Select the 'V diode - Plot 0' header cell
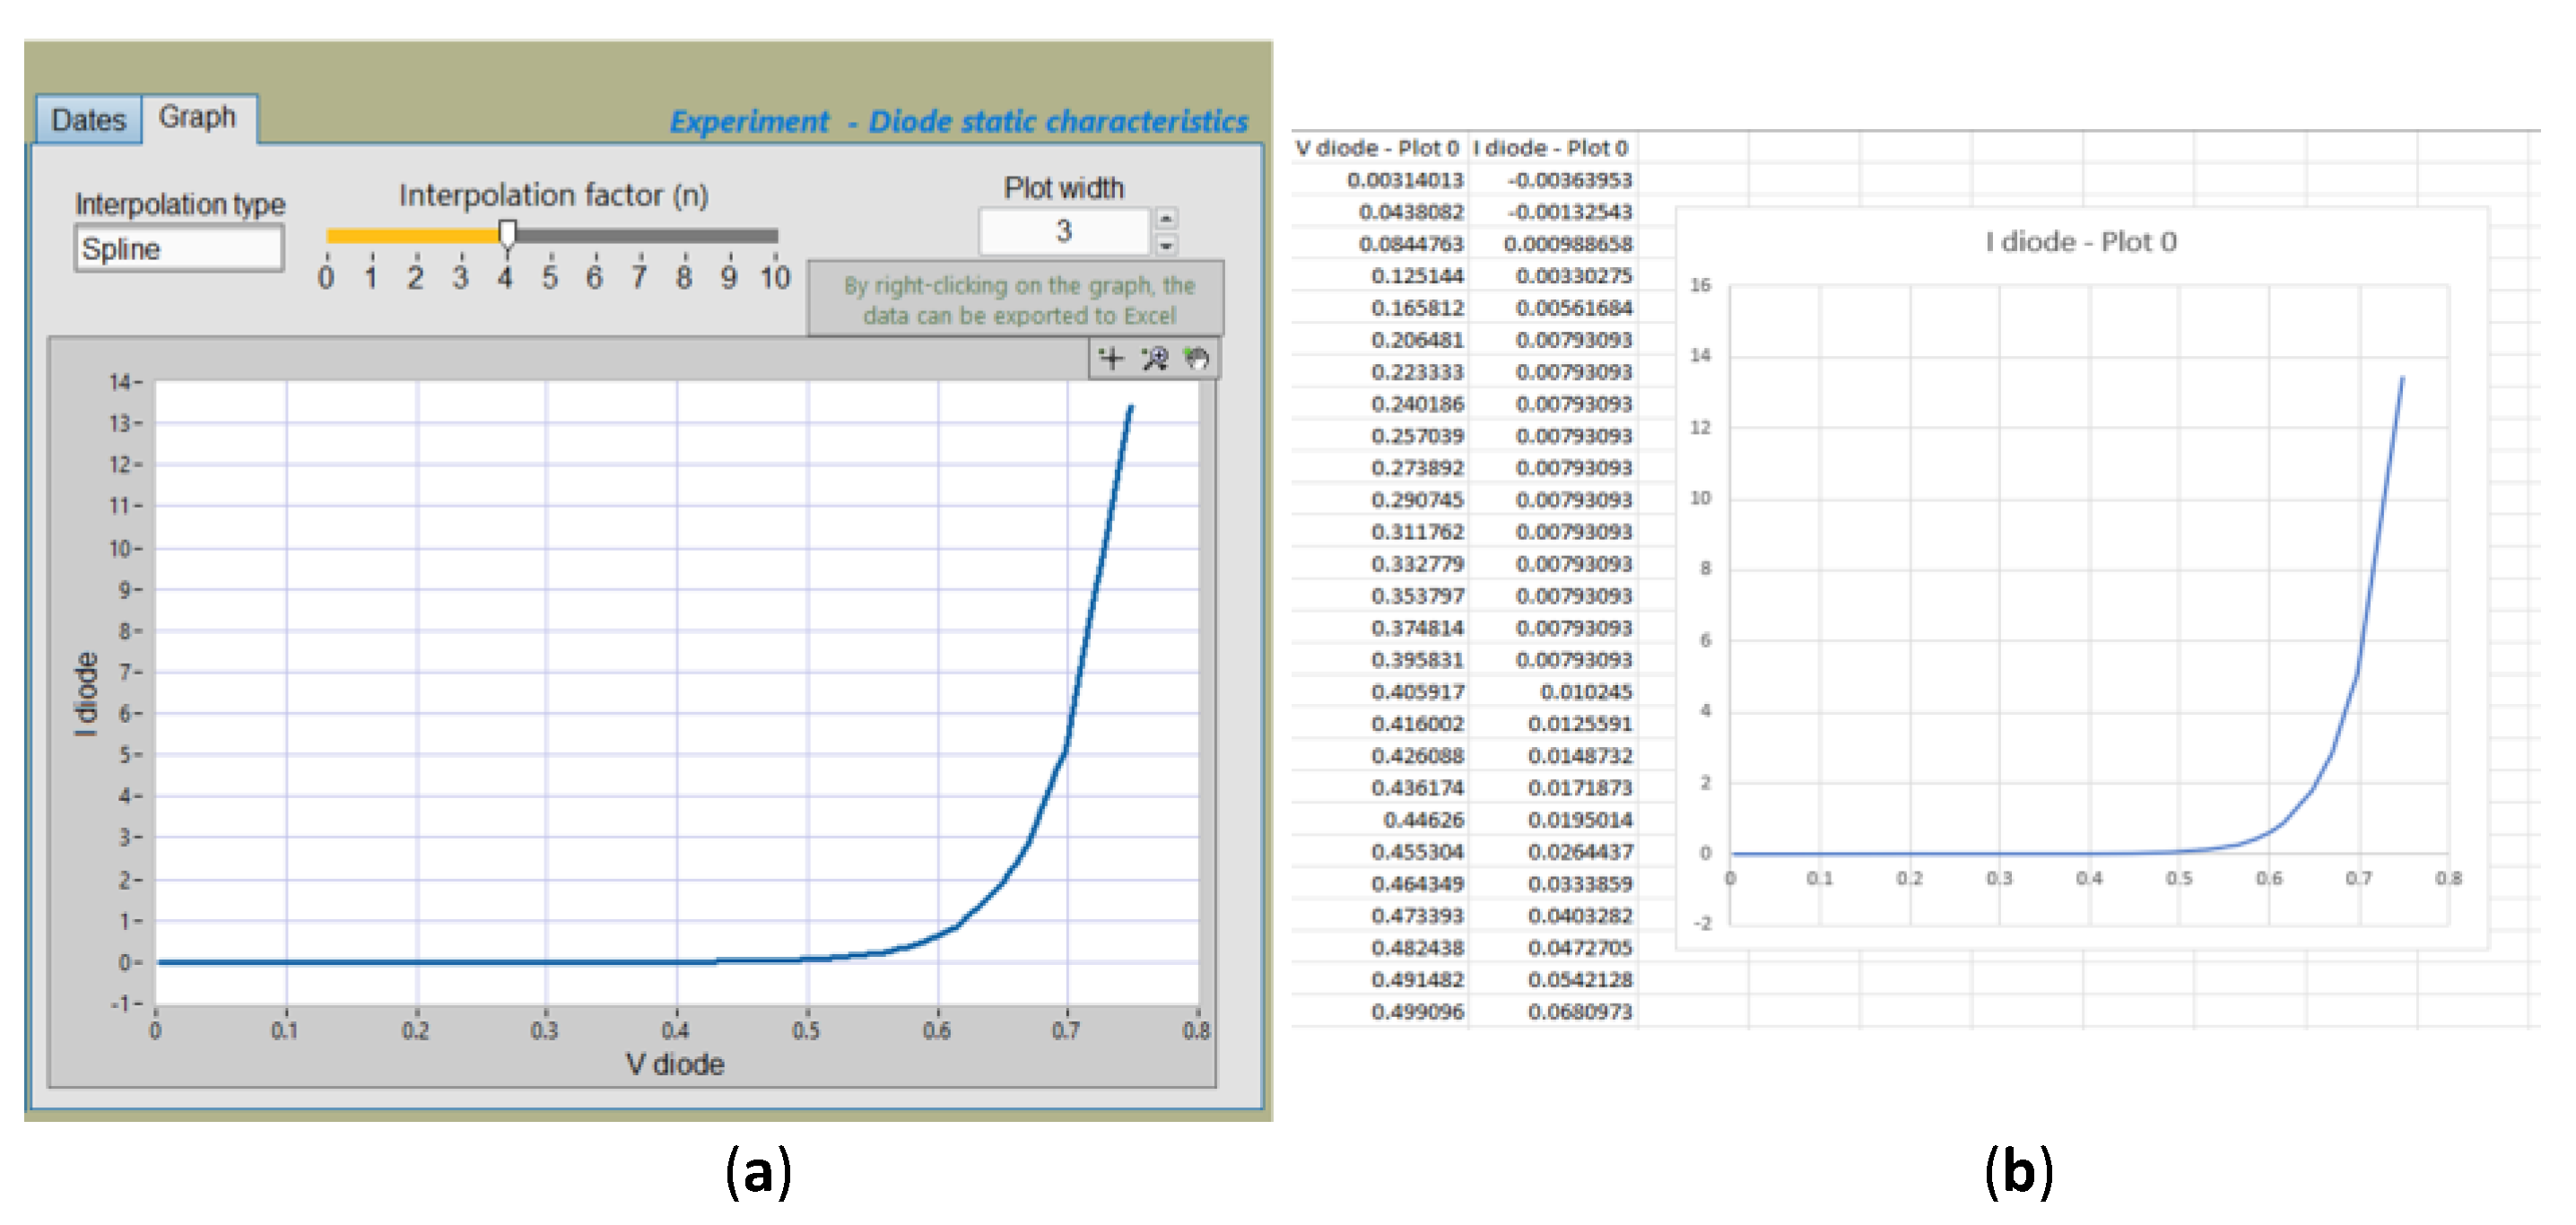This screenshot has height=1225, width=2576. click(1377, 148)
